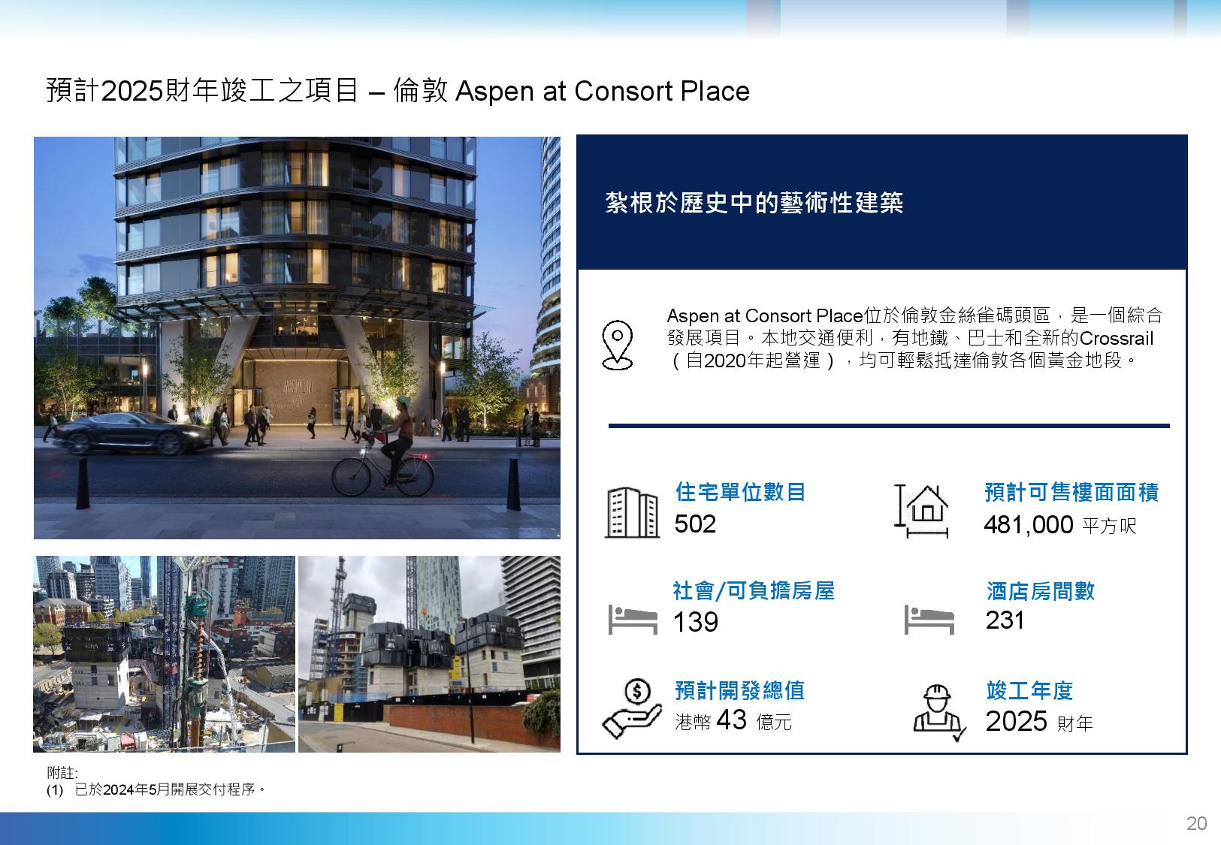Select the label 竣工年度
1221x845 pixels.
click(x=1029, y=690)
